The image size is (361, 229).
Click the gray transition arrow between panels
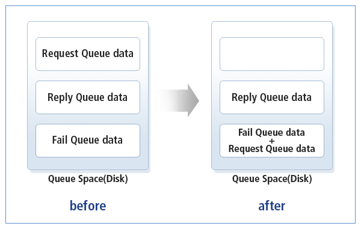point(177,100)
